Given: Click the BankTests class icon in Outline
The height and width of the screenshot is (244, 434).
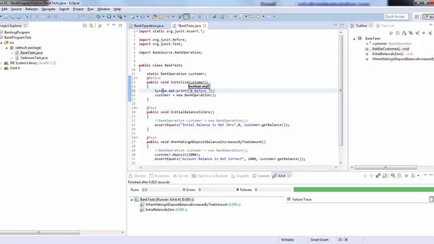Looking at the screenshot, I should [x=360, y=38].
